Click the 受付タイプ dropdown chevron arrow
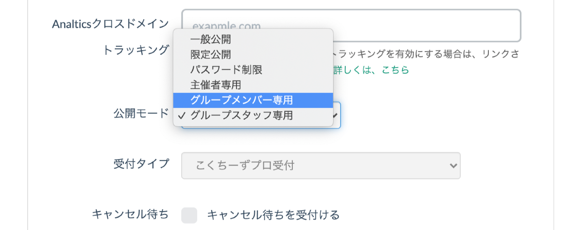The width and height of the screenshot is (563, 230). 453,165
